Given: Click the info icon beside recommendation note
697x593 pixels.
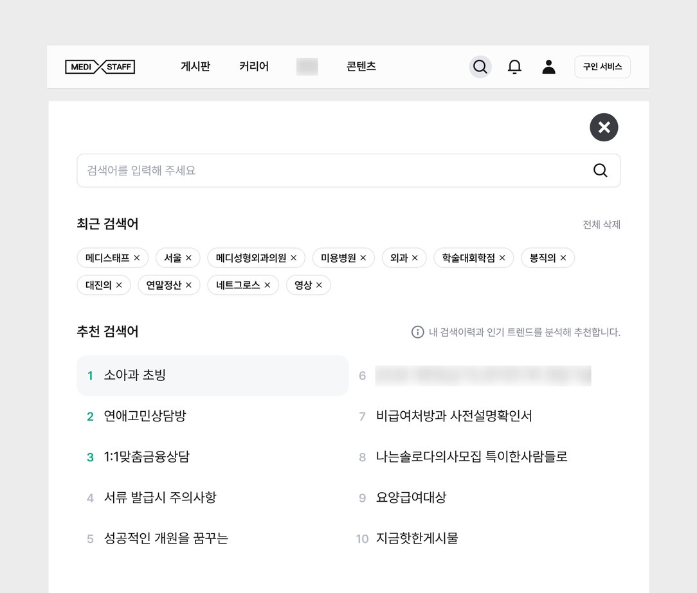Looking at the screenshot, I should [417, 332].
